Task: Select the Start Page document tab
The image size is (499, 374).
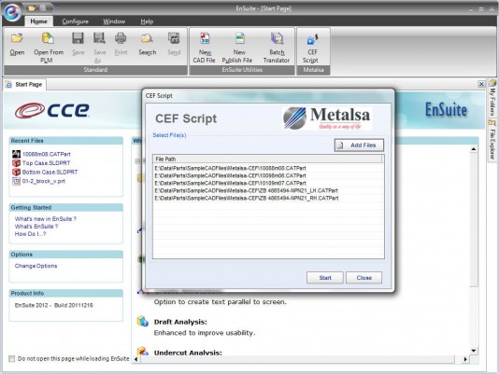Action: [x=25, y=85]
